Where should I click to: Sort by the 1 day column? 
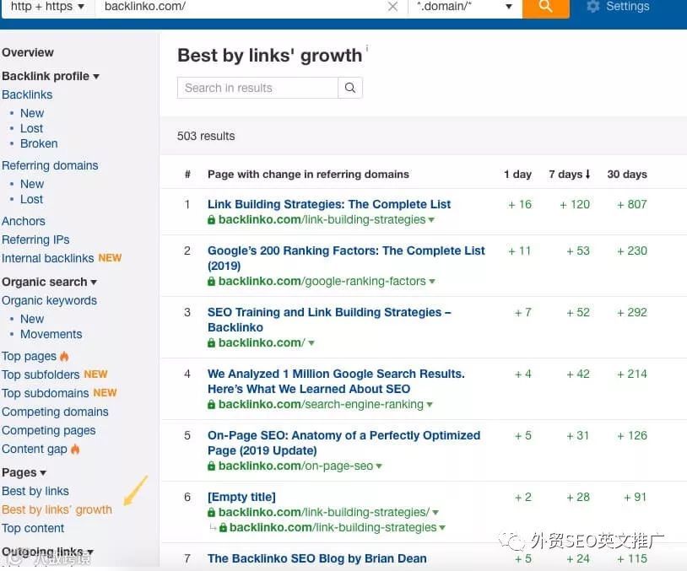[x=517, y=175]
